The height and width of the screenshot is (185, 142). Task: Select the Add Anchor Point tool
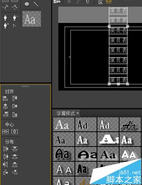pyautogui.click(x=6, y=26)
